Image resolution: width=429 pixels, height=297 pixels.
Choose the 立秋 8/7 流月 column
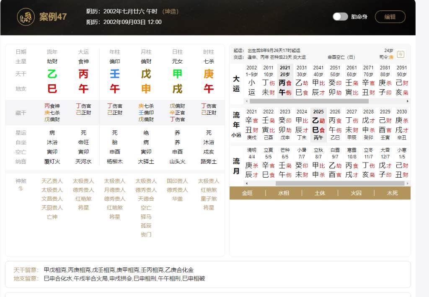point(318,163)
